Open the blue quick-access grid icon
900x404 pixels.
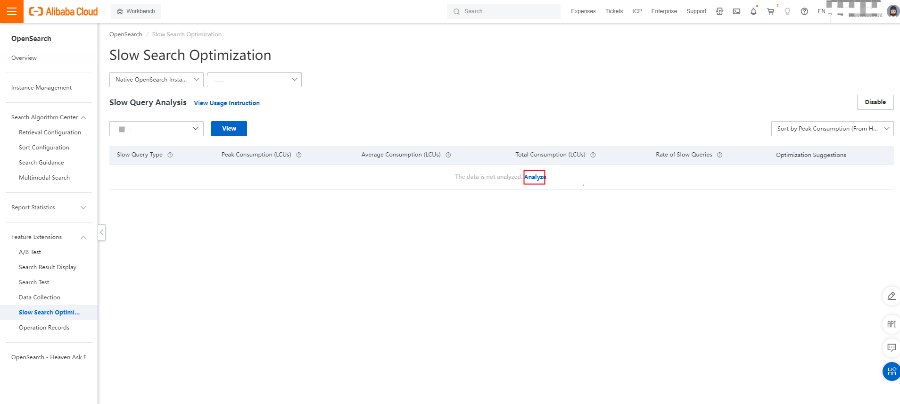pyautogui.click(x=892, y=371)
